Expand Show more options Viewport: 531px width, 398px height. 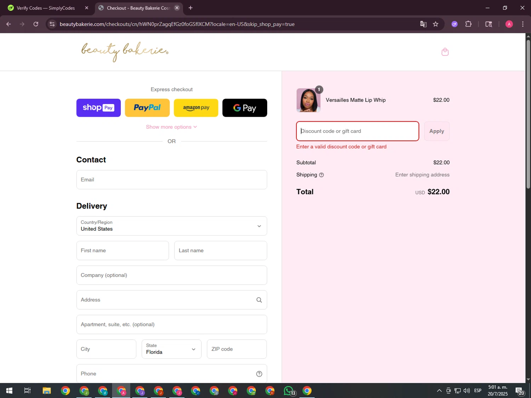[x=171, y=127]
